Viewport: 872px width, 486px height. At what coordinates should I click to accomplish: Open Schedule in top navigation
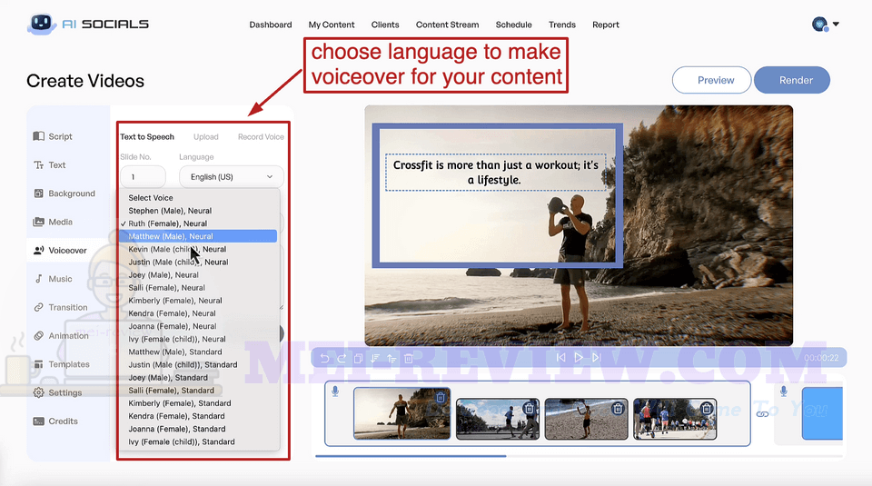click(513, 25)
